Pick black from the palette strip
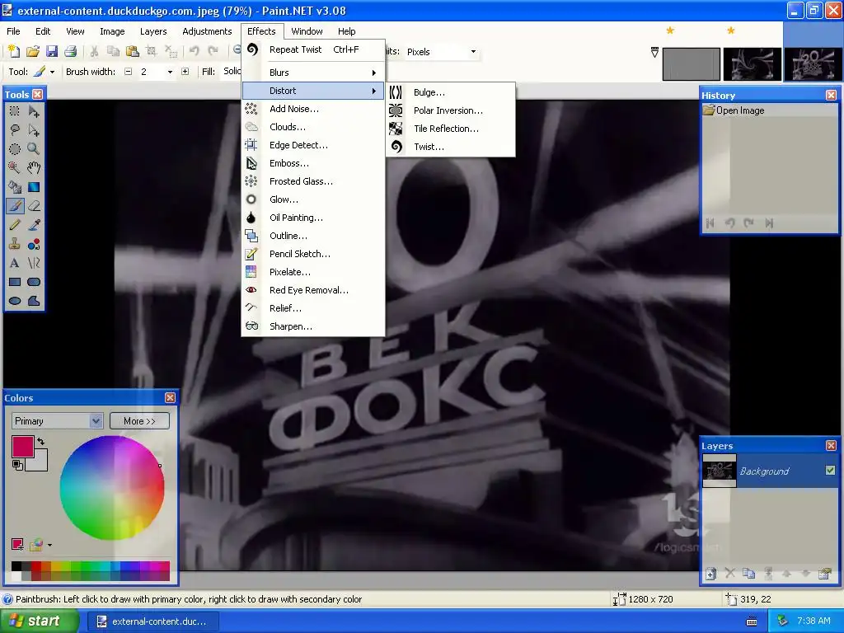 tap(16, 565)
